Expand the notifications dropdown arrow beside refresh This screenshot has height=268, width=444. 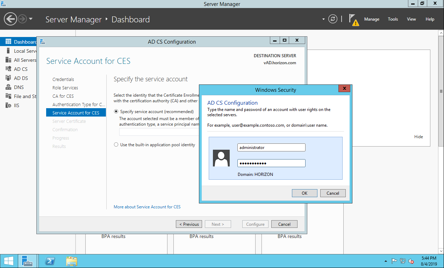[323, 19]
